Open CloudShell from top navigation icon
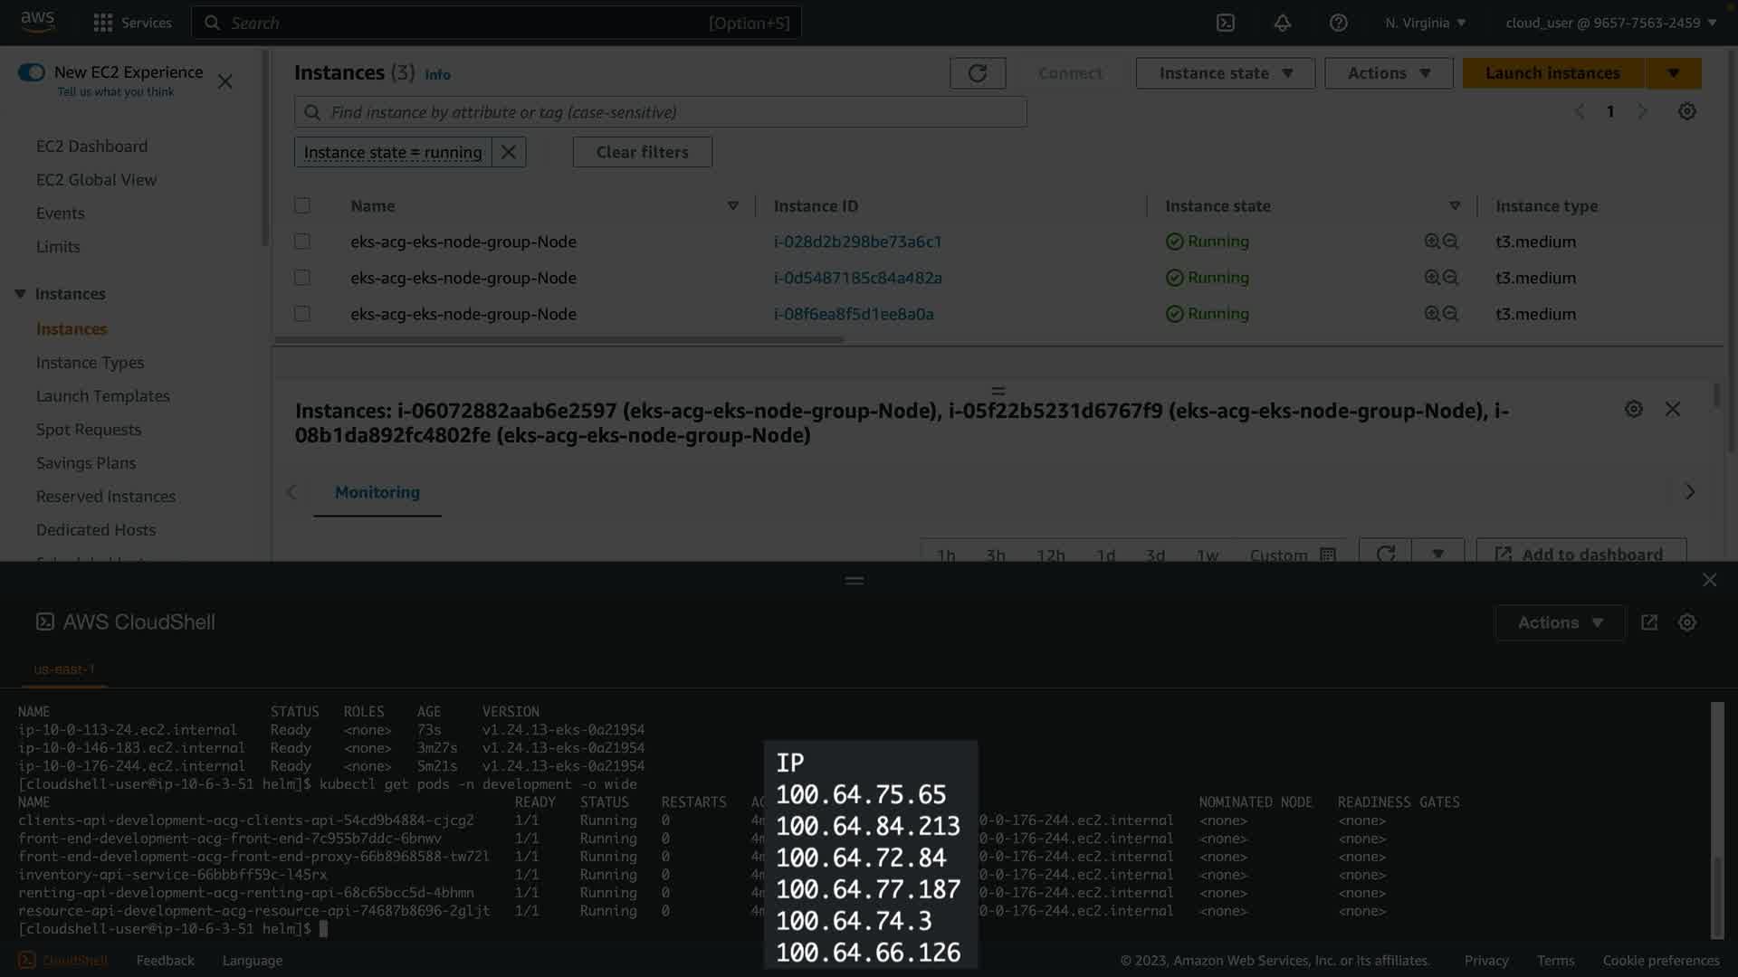This screenshot has width=1738, height=977. 1225,23
